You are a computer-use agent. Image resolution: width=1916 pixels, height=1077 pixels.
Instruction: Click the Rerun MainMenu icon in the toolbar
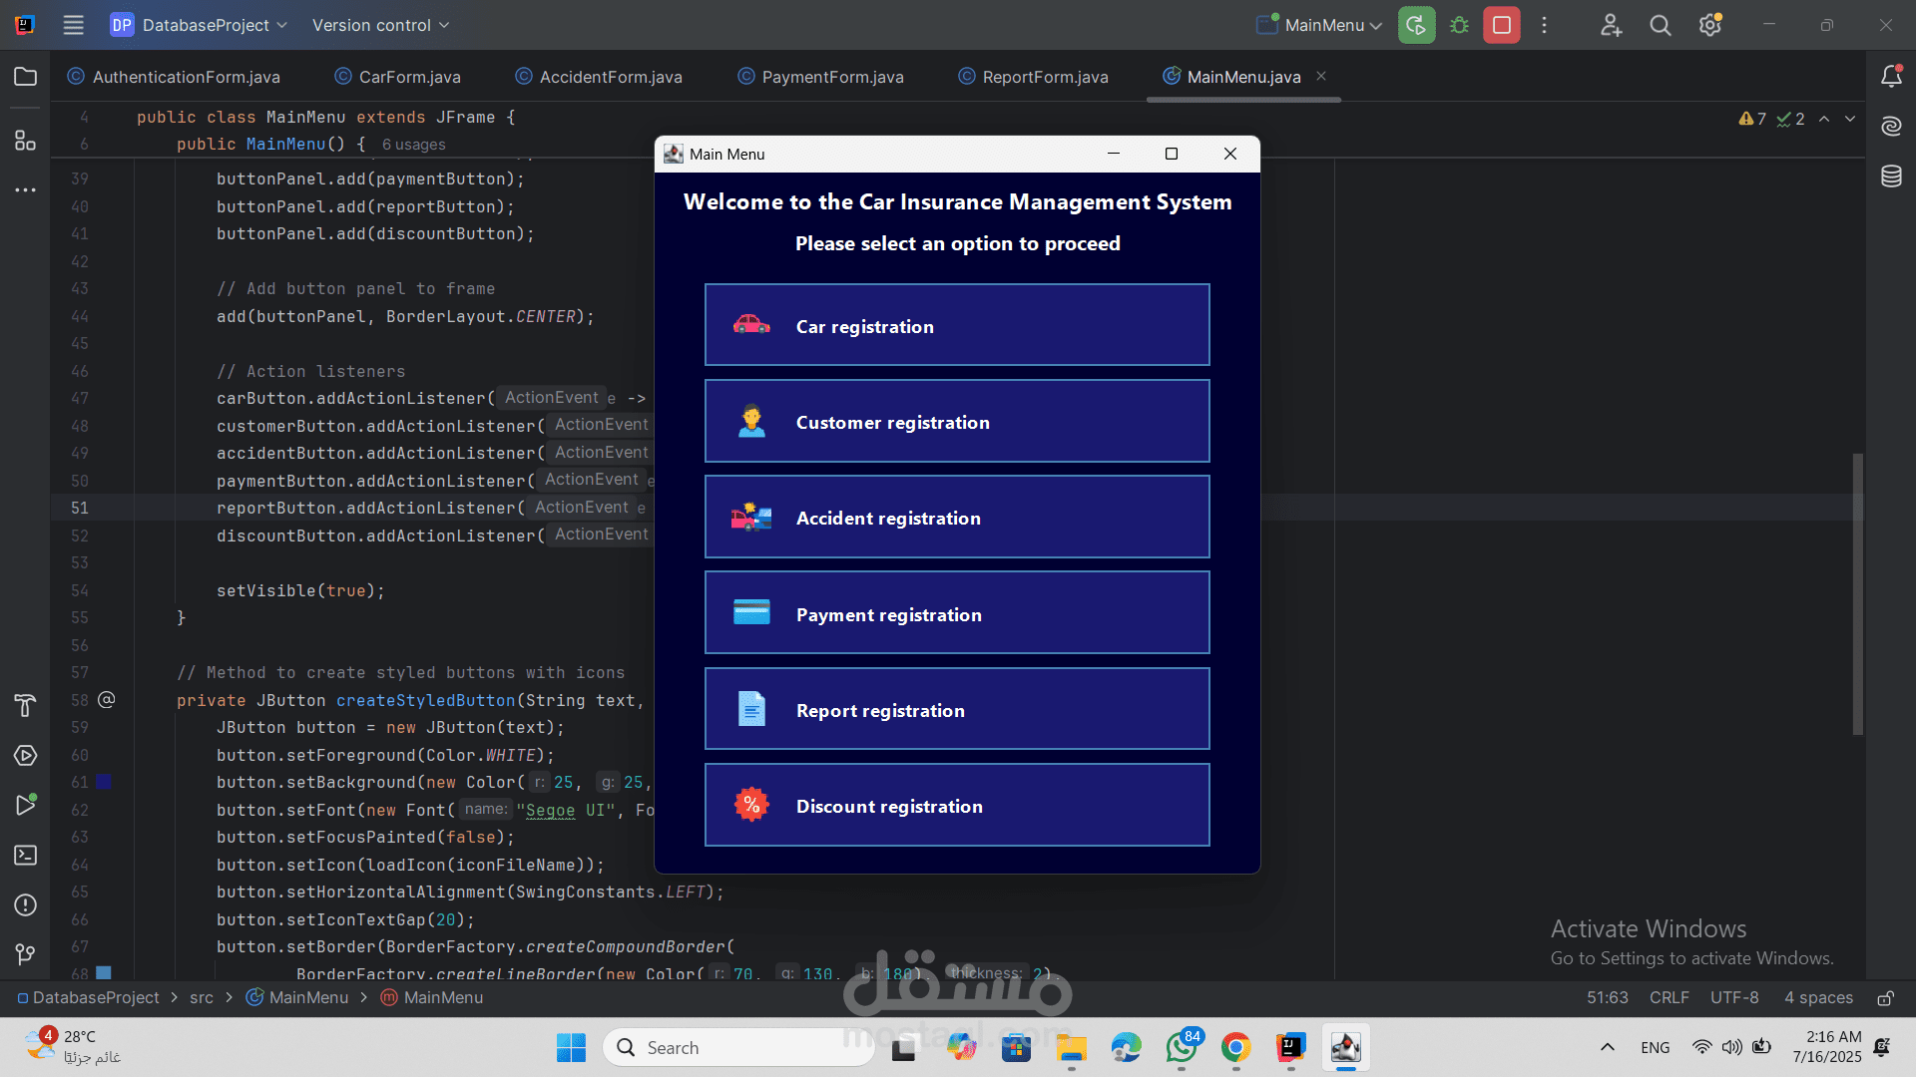pyautogui.click(x=1416, y=25)
